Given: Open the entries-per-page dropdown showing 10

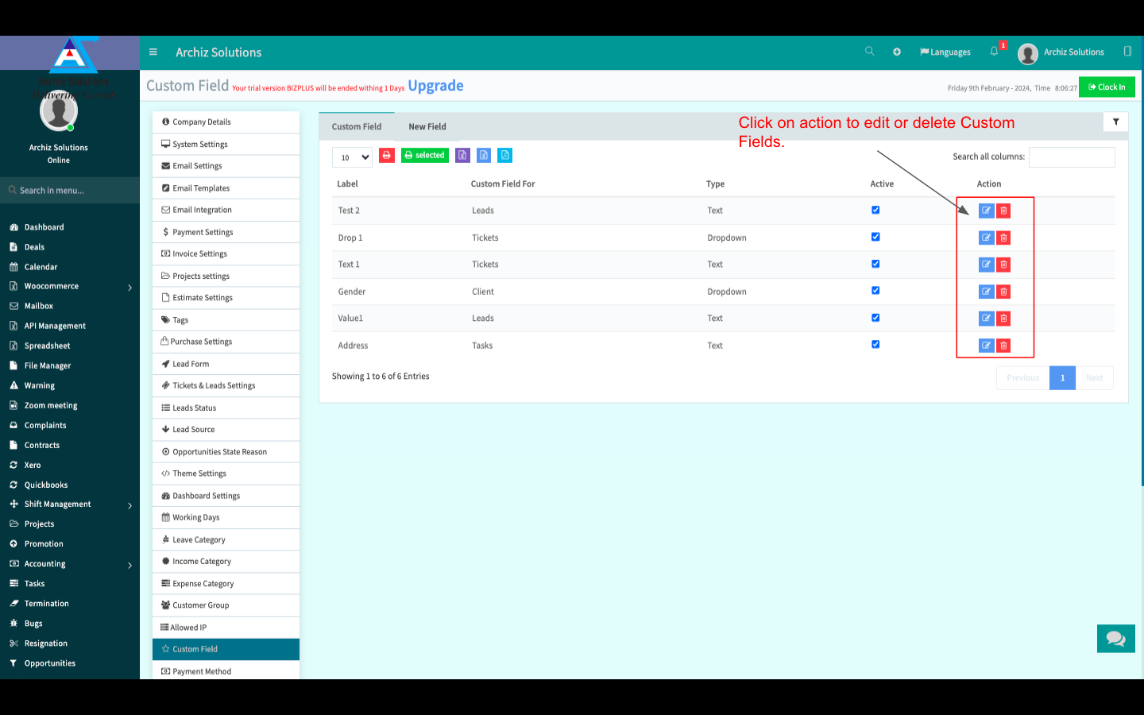Looking at the screenshot, I should tap(352, 157).
